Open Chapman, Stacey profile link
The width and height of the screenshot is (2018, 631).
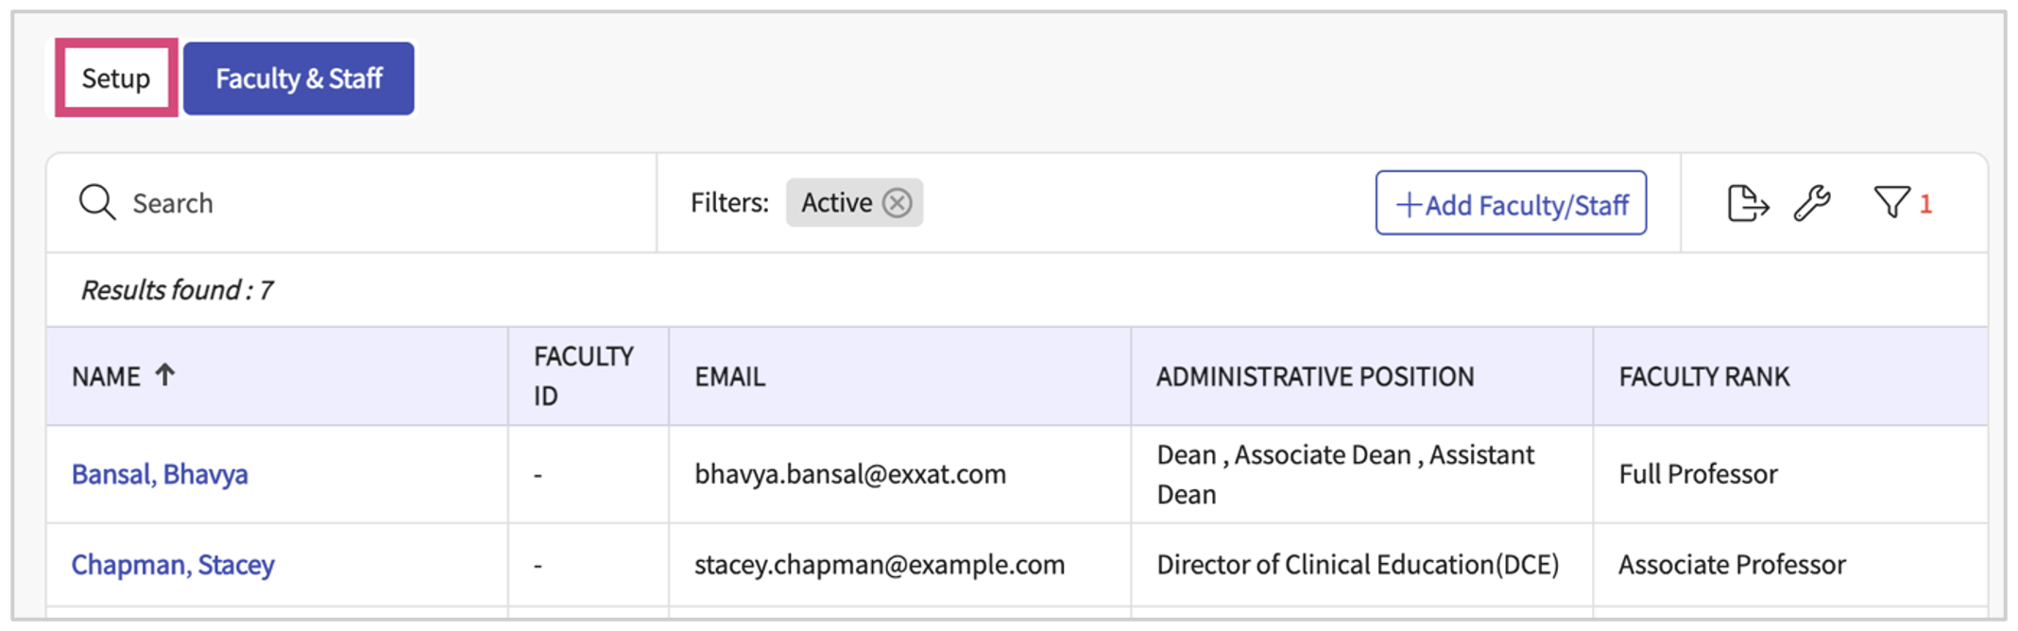pos(173,565)
